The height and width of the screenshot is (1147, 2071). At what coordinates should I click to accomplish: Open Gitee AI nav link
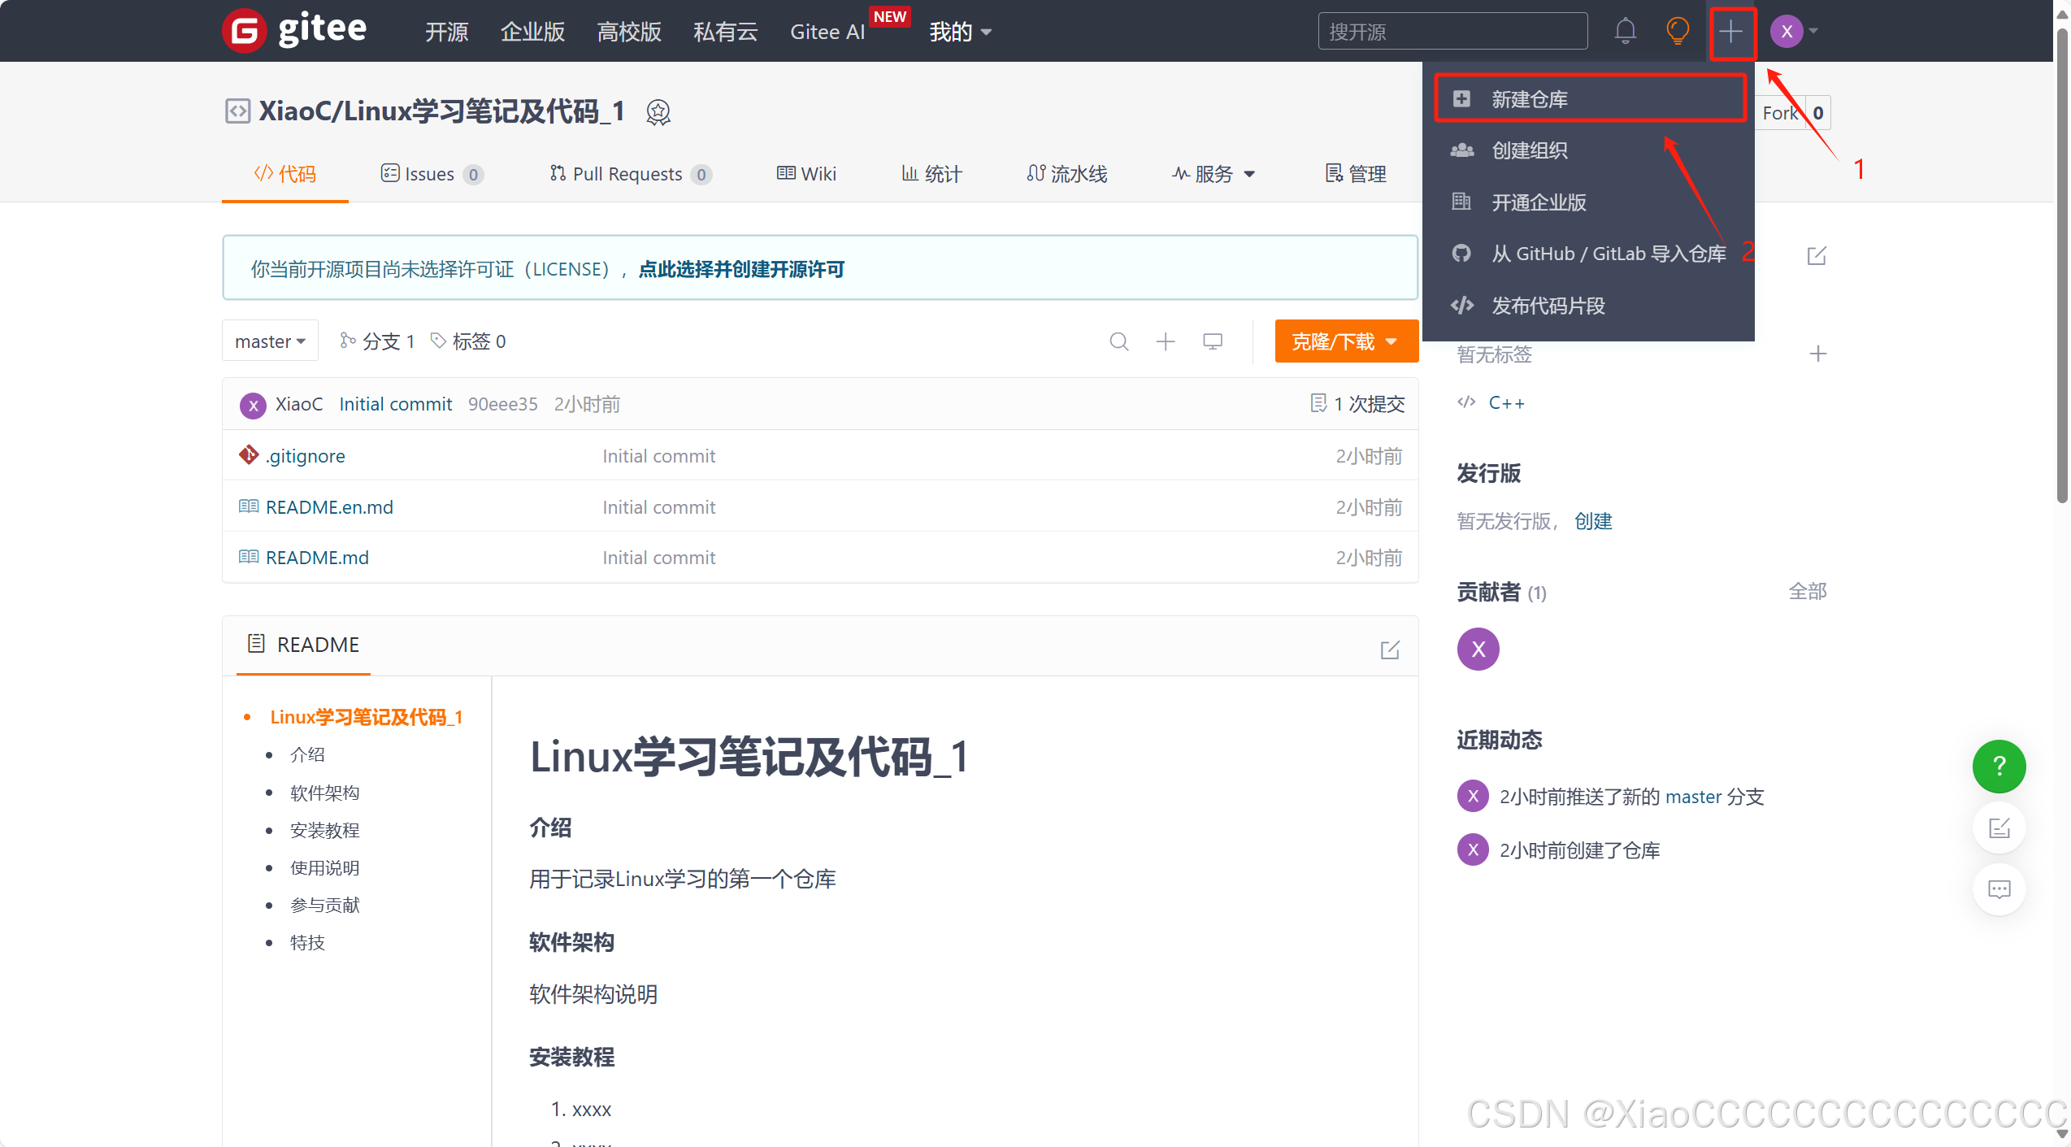pos(827,32)
